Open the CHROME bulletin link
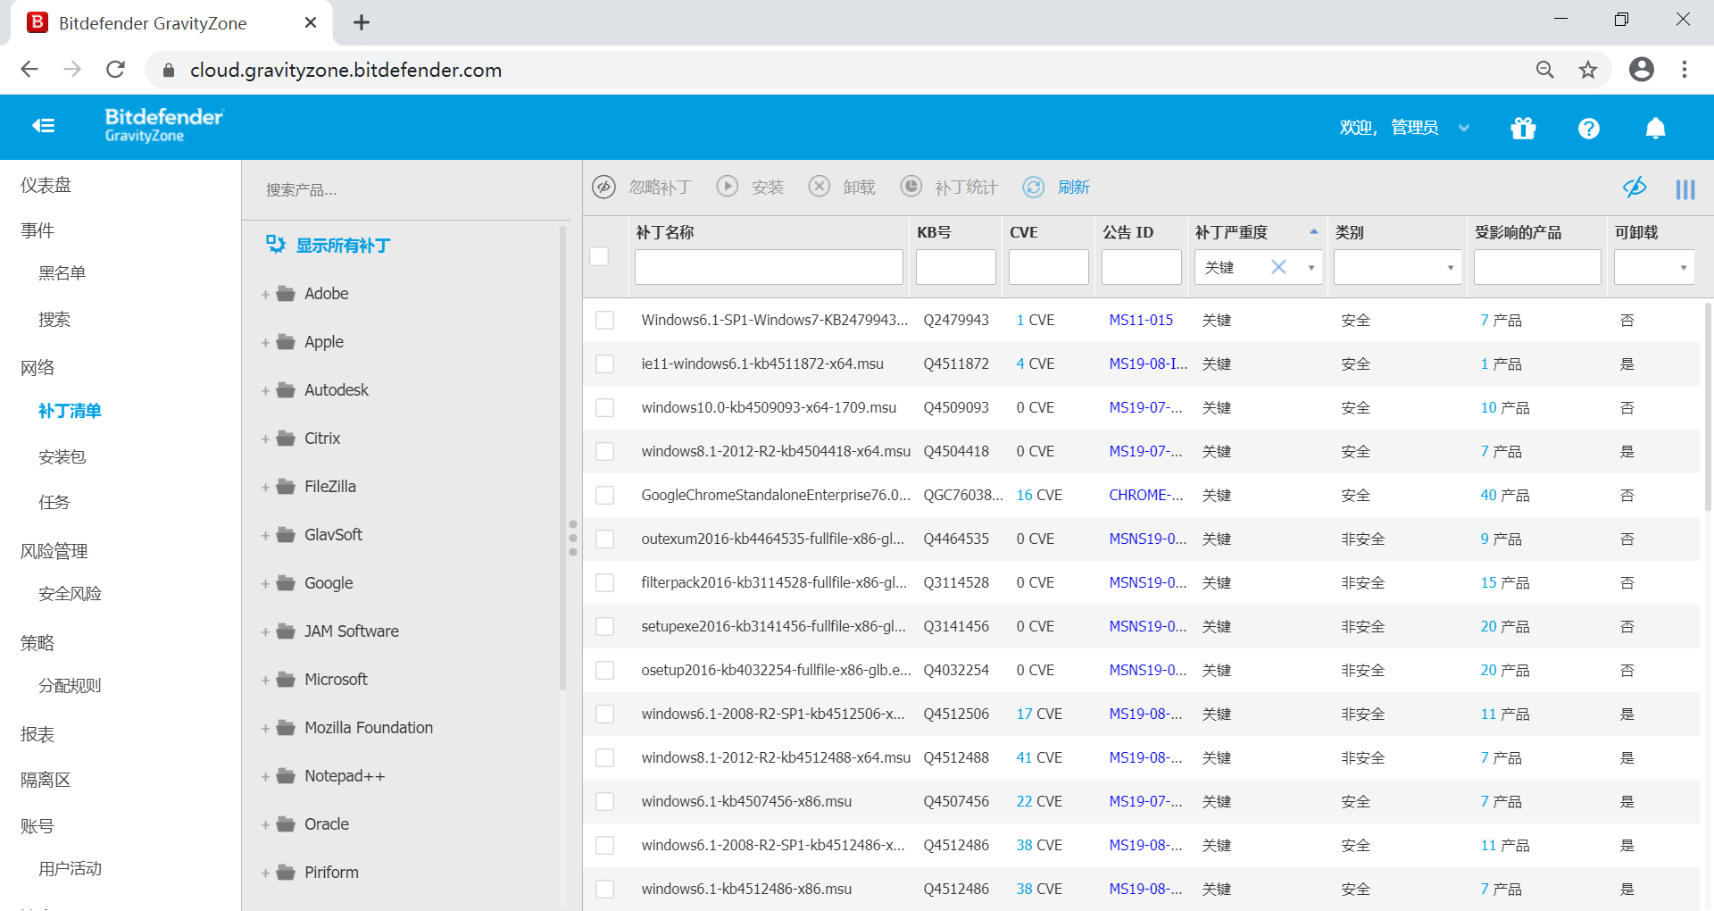This screenshot has width=1714, height=911. (1146, 495)
